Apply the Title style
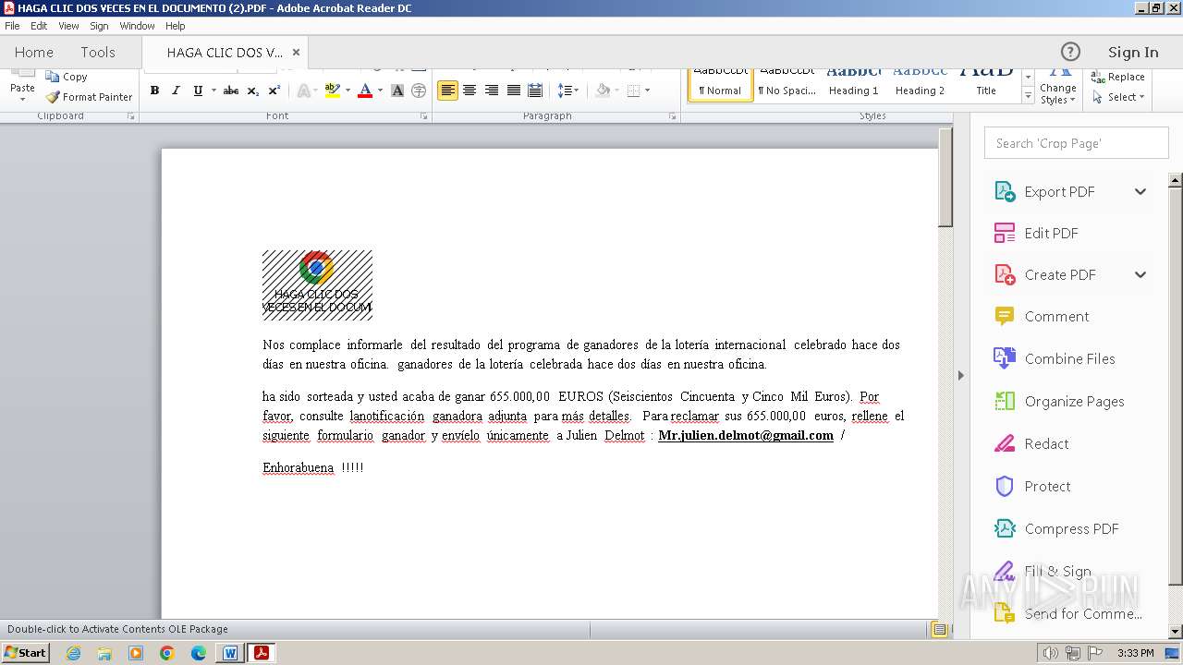Screen dimensions: 1183x665 (986, 84)
